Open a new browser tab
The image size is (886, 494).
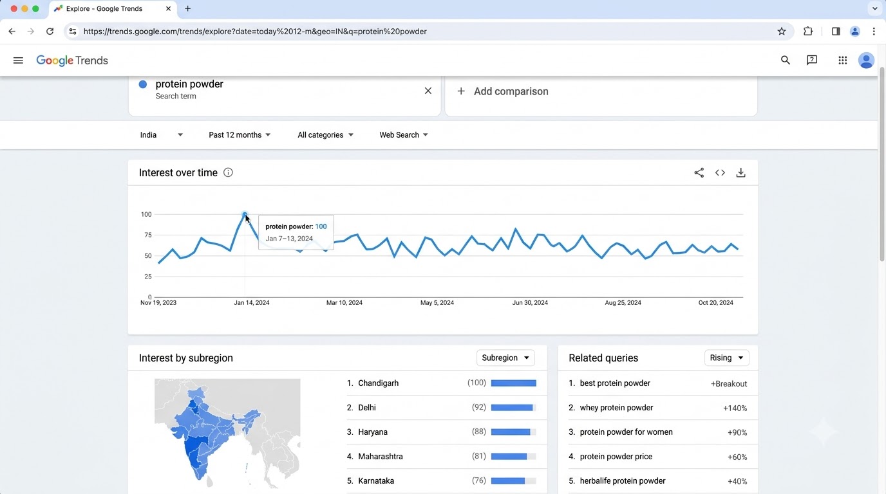click(x=188, y=9)
